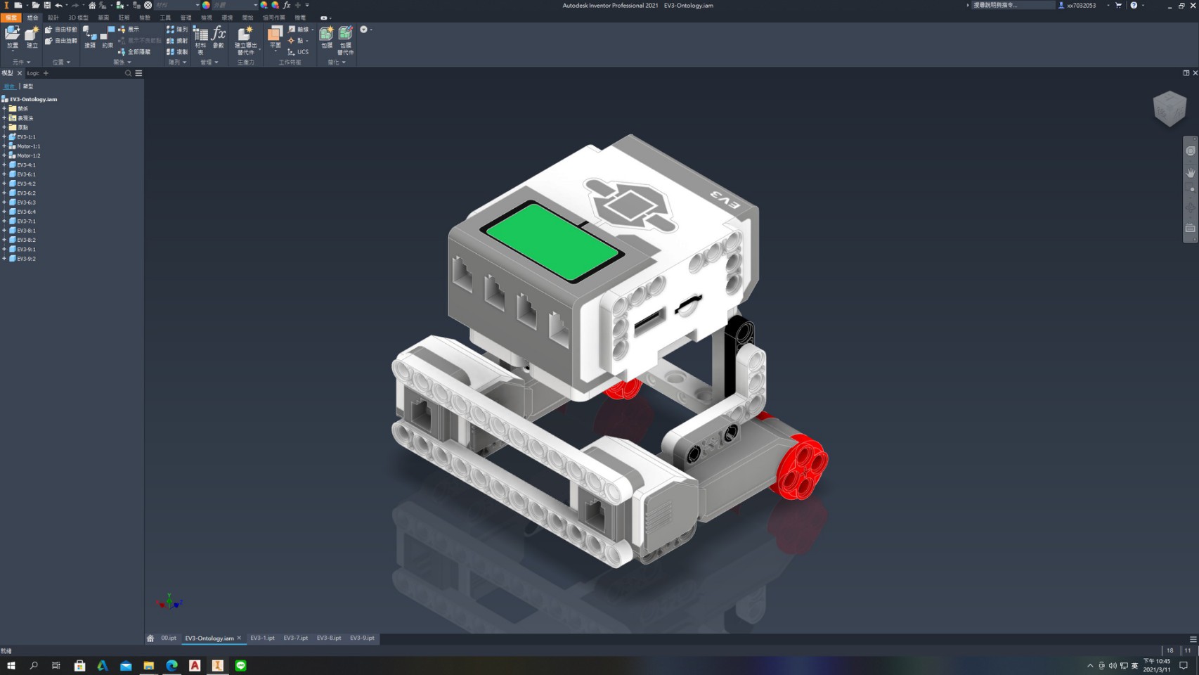Switch to the 3D 模型 ribbon tab

[x=78, y=18]
